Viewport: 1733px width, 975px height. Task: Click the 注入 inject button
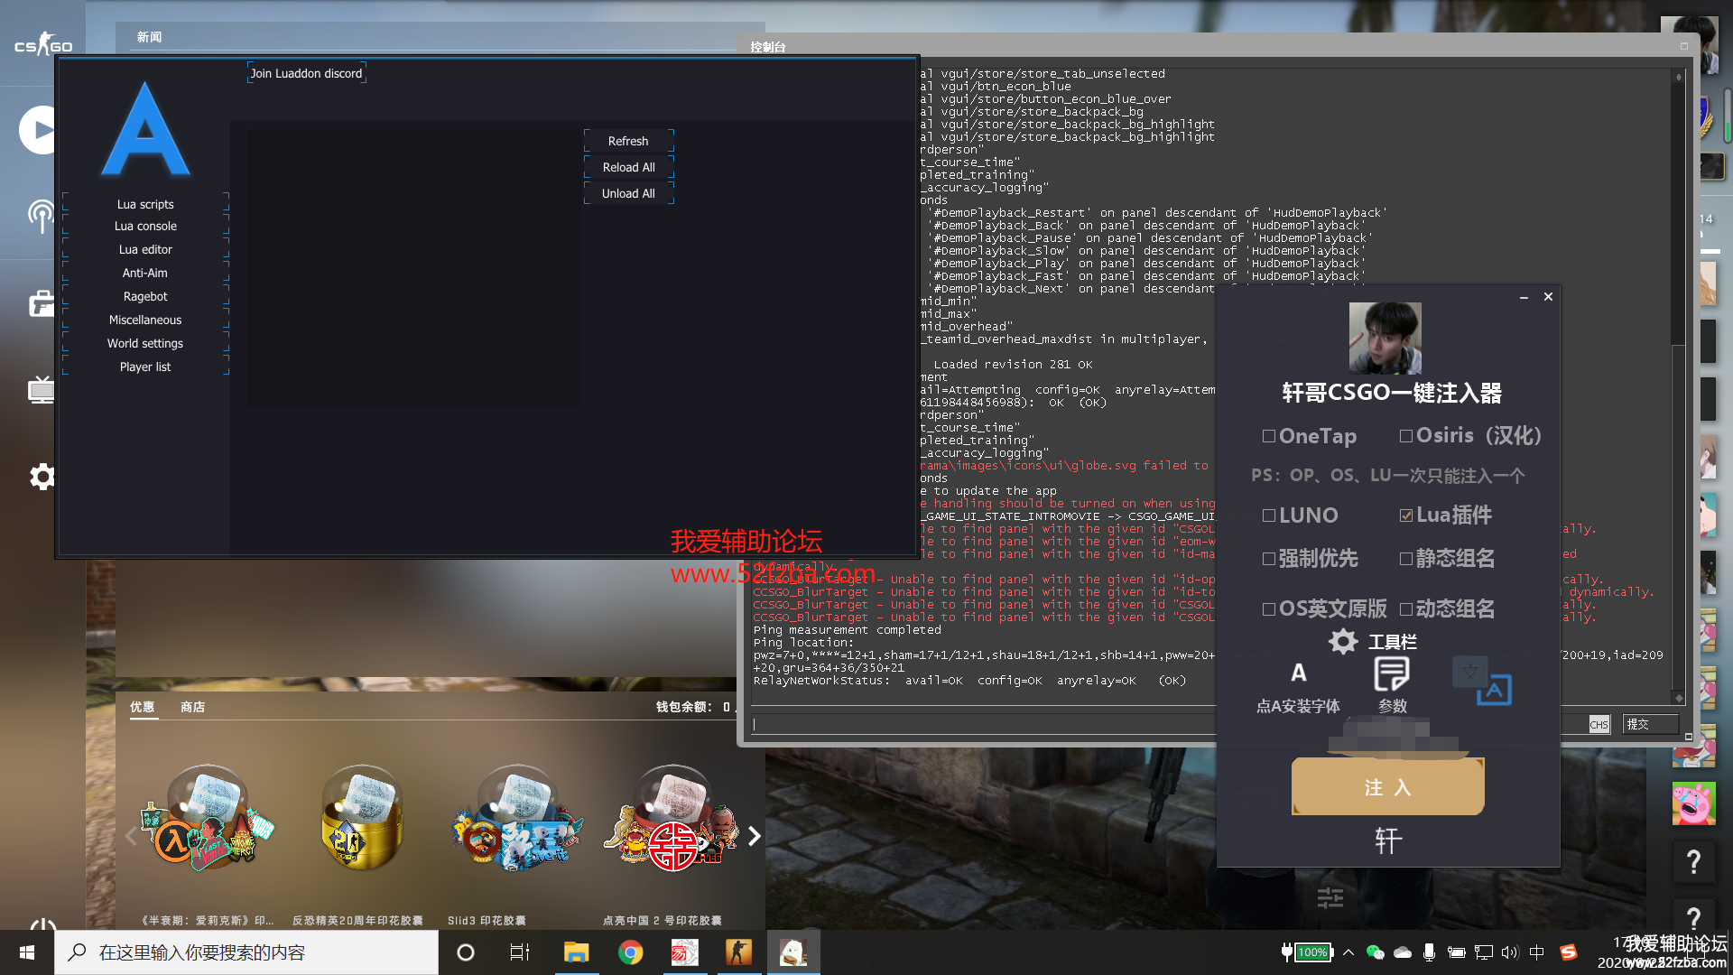1387,787
